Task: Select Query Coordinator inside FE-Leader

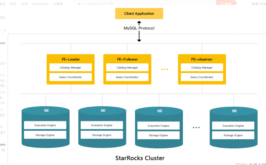Action: click(70, 77)
